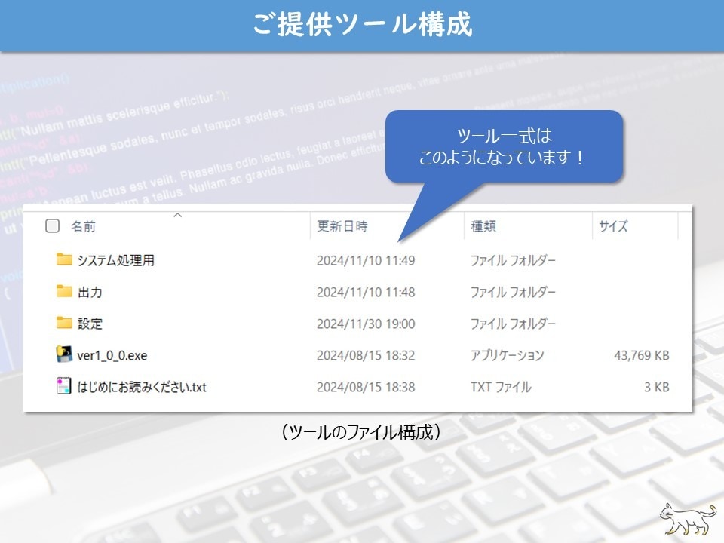Click the はじめにお読みください.txt file icon
The width and height of the screenshot is (724, 543).
[63, 386]
